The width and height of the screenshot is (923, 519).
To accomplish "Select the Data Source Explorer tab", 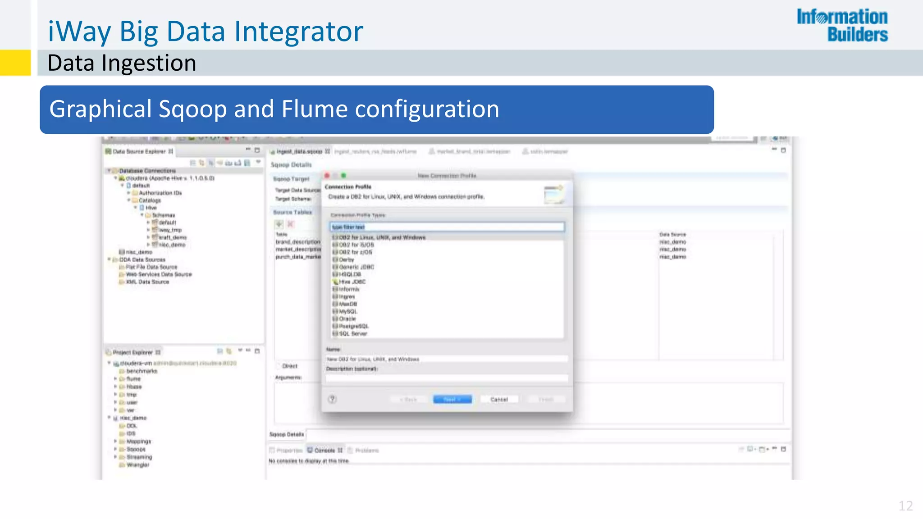I will tap(139, 151).
